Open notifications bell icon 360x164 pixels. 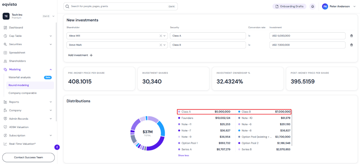coord(312,6)
